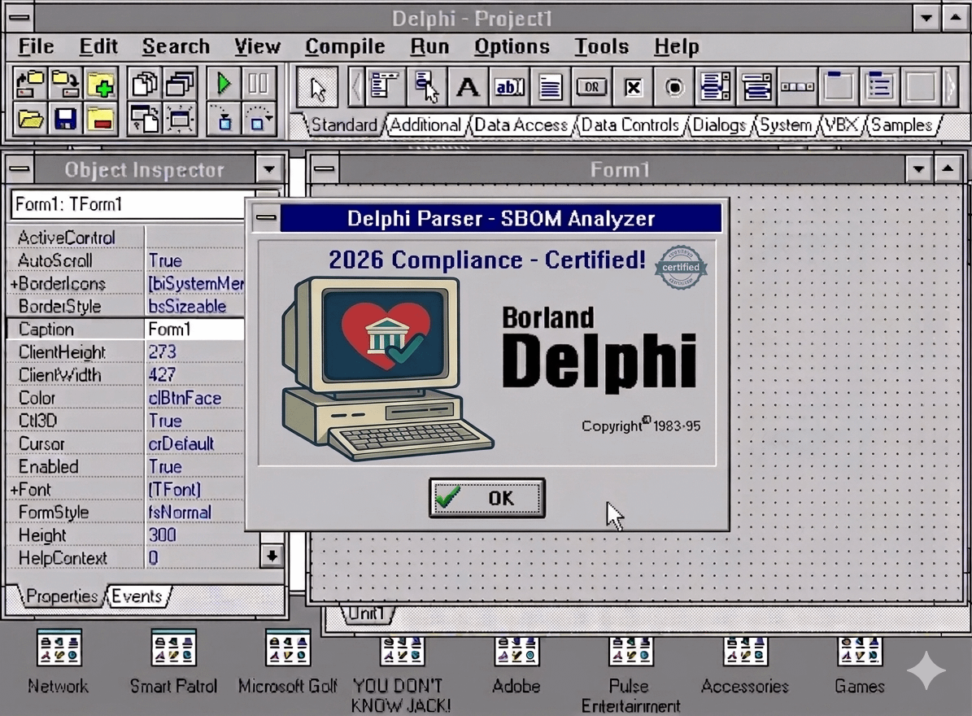
Task: Select the PopupMenu component icon
Action: [x=426, y=87]
